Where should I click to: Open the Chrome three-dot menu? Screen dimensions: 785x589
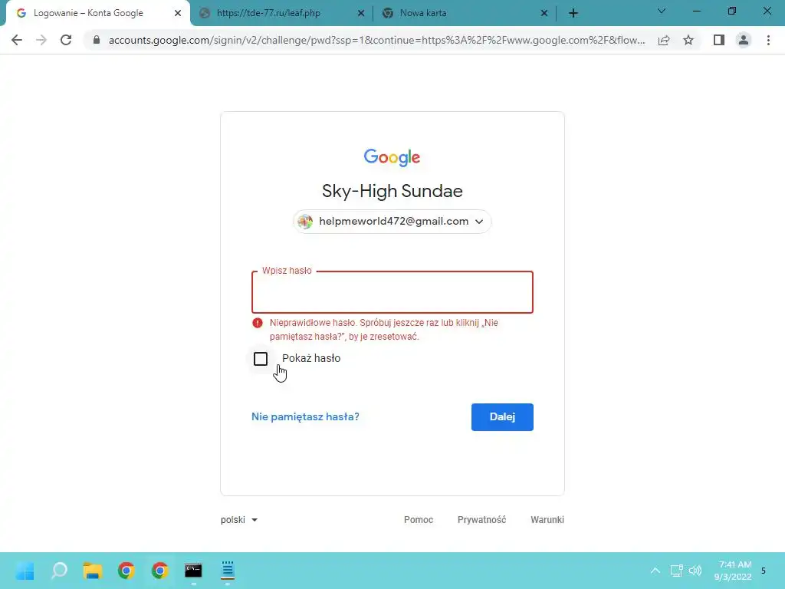pyautogui.click(x=768, y=40)
